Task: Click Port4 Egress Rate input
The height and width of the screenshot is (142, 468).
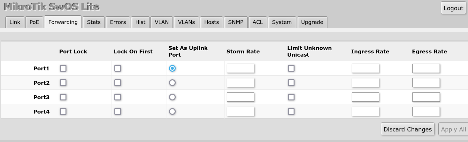Action: (426, 111)
